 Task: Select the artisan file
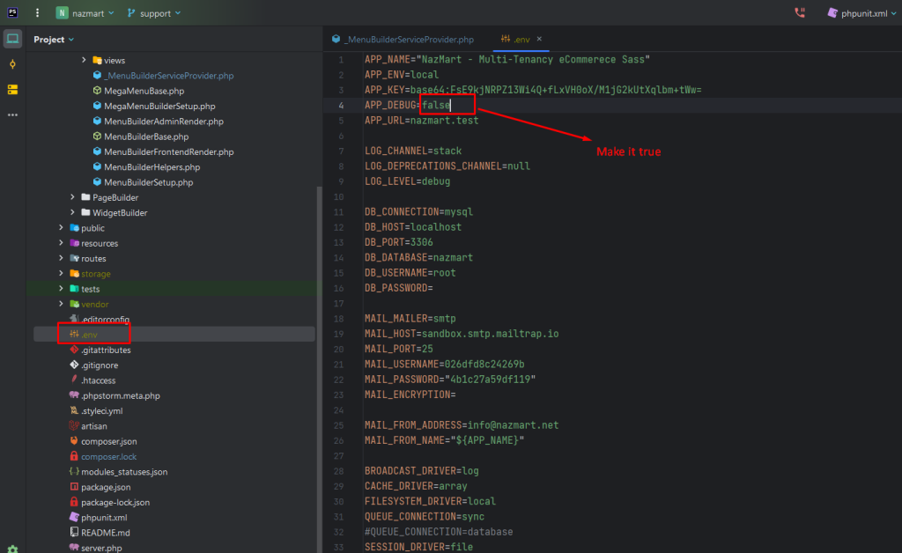click(89, 426)
